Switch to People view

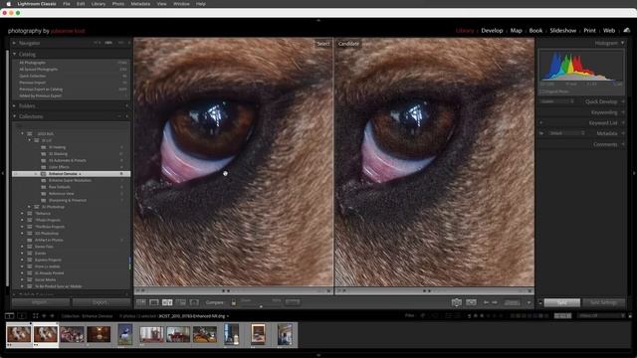tap(194, 302)
